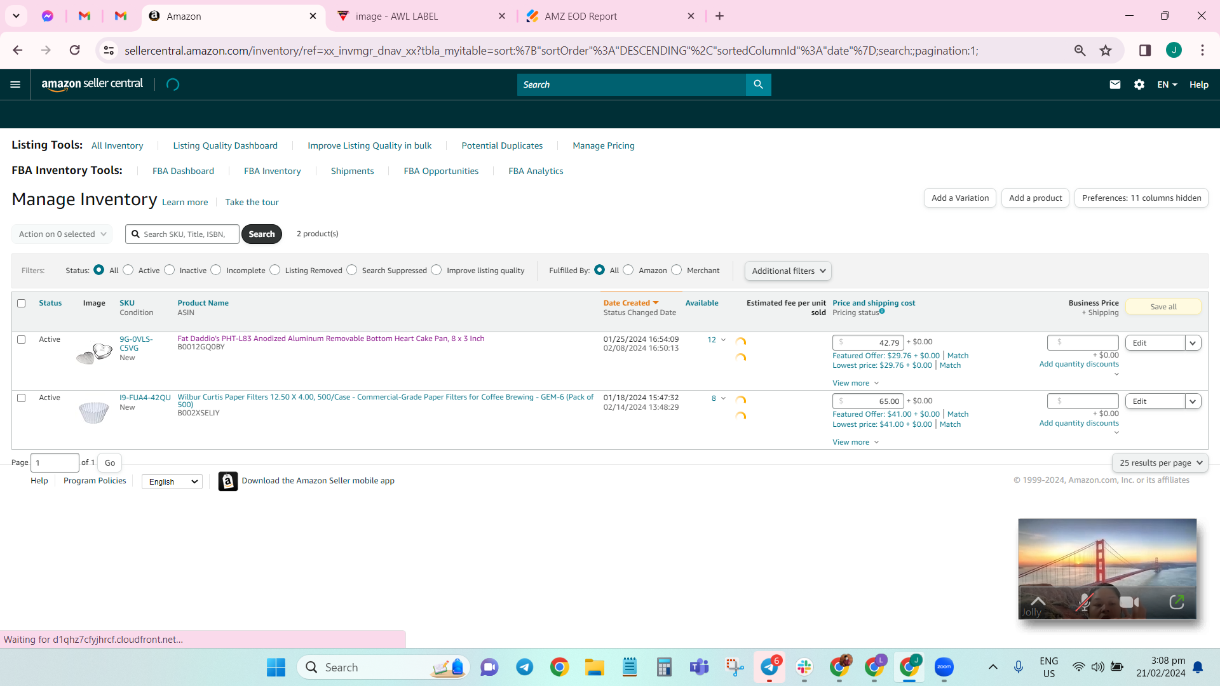Reload the page with refresh icon

tap(75, 50)
